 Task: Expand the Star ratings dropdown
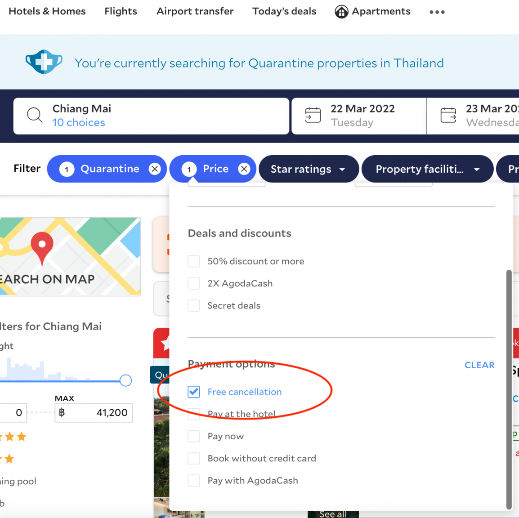click(309, 169)
